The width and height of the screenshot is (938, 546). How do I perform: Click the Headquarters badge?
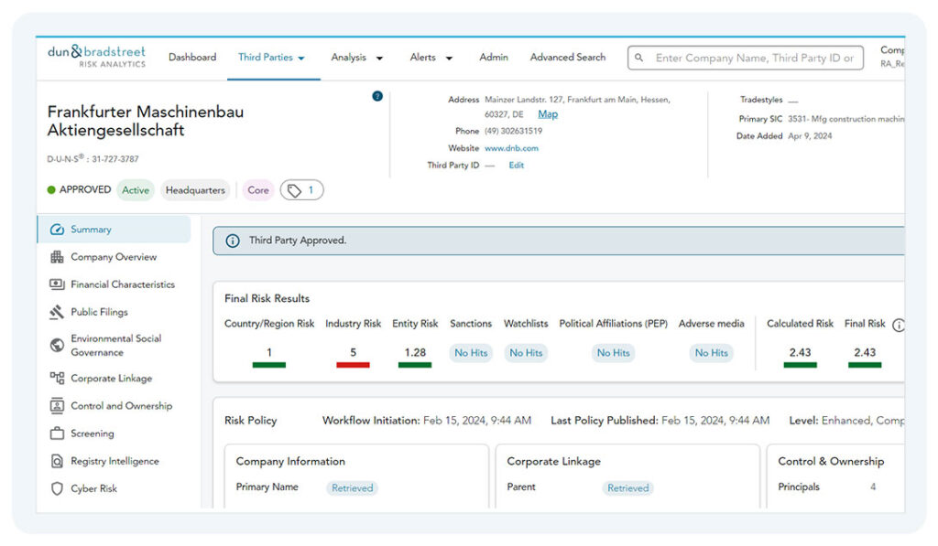(x=196, y=190)
